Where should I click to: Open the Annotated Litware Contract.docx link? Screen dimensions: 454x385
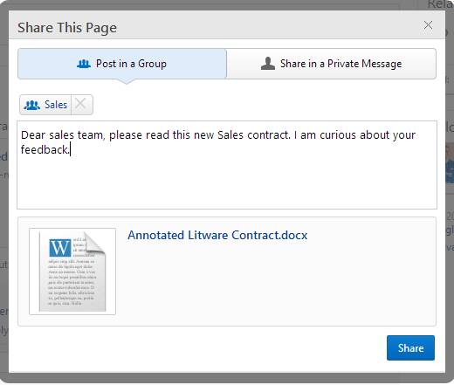tap(217, 235)
